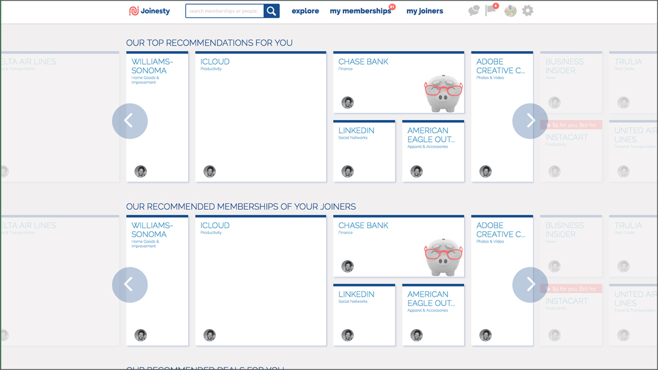Open American Eagle card in joiners memberships row
Image resolution: width=658 pixels, height=370 pixels.
coord(433,315)
